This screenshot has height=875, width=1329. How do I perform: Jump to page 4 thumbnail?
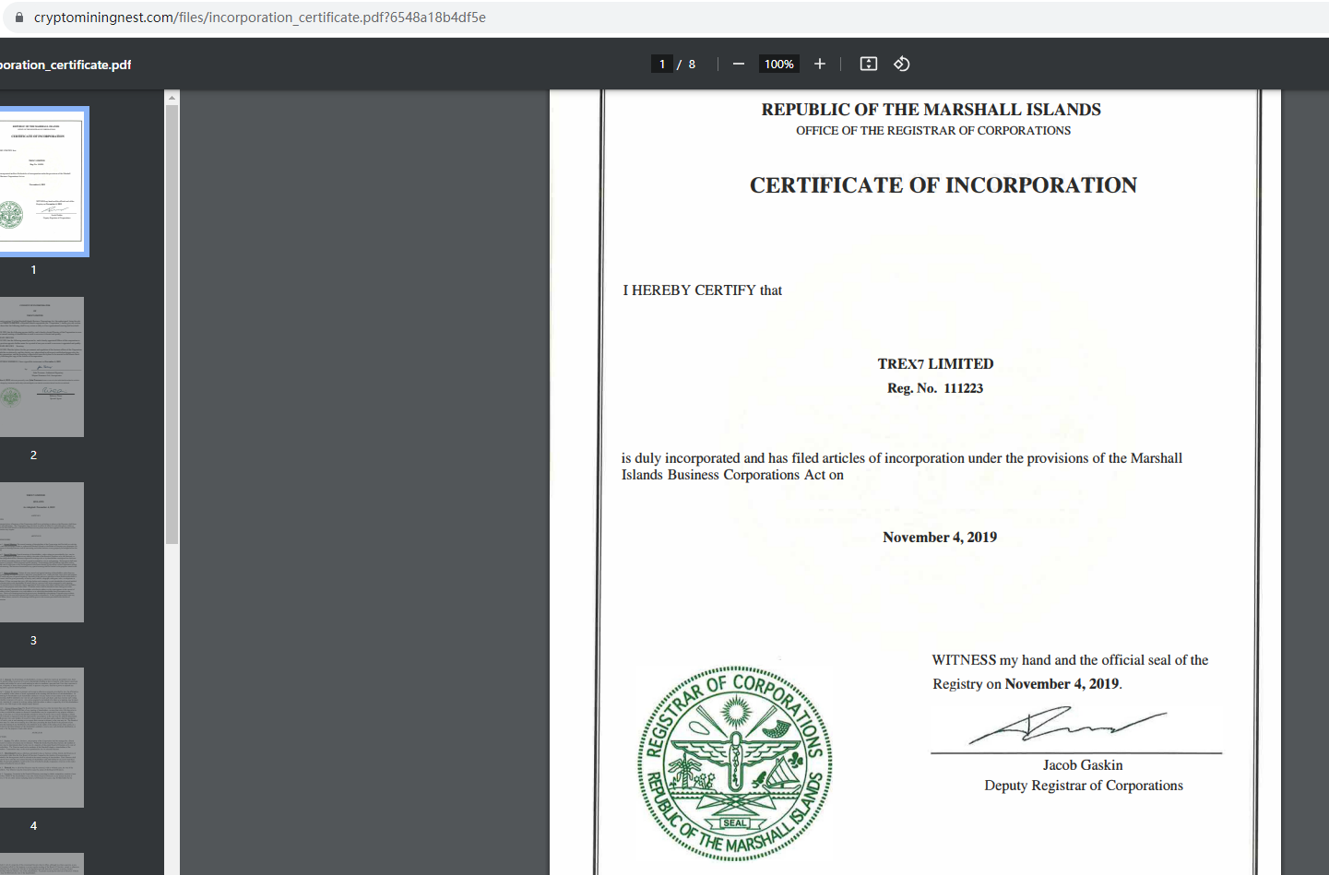(42, 738)
